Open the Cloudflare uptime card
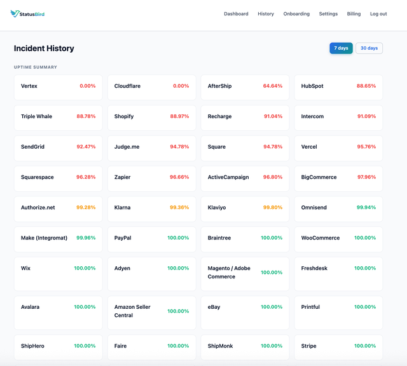The image size is (407, 366). click(151, 88)
